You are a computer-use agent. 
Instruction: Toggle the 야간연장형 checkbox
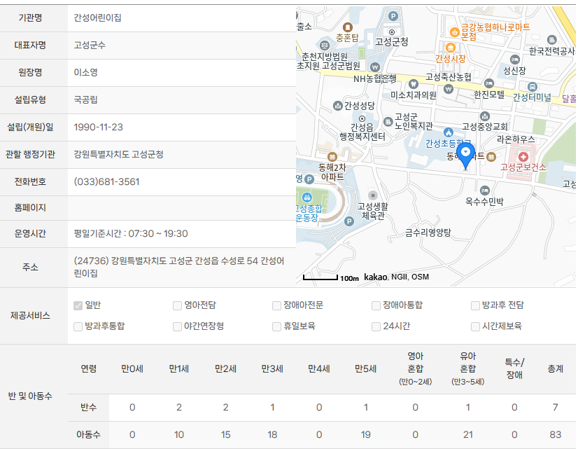177,326
